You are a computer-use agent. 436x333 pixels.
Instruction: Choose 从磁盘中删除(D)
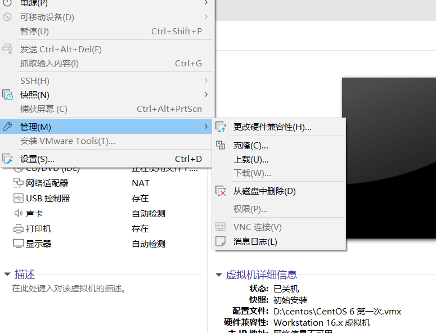(279, 191)
